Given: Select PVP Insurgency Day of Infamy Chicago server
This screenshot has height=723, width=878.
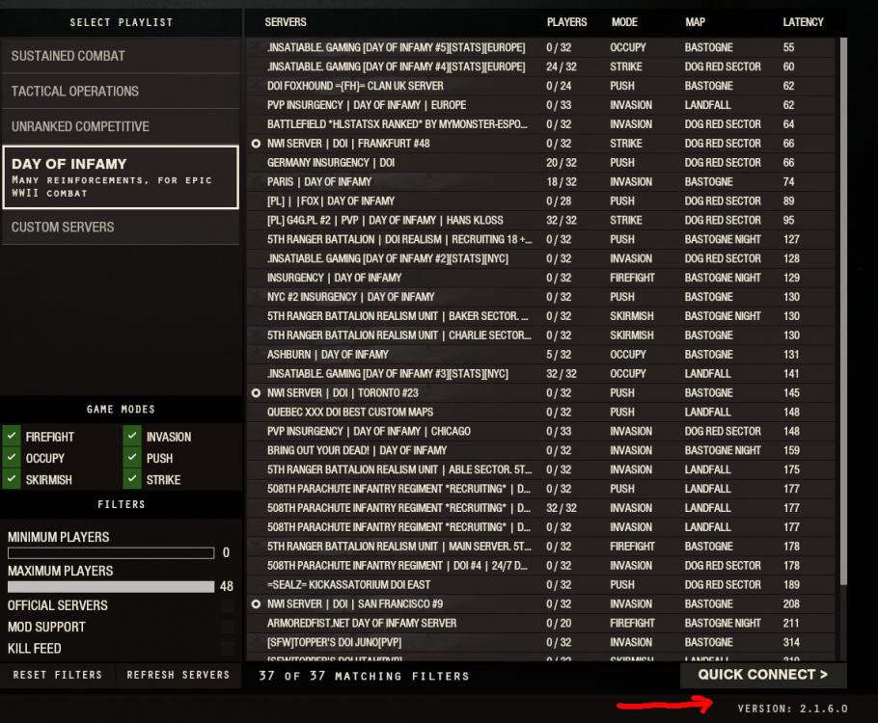Looking at the screenshot, I should [x=540, y=432].
